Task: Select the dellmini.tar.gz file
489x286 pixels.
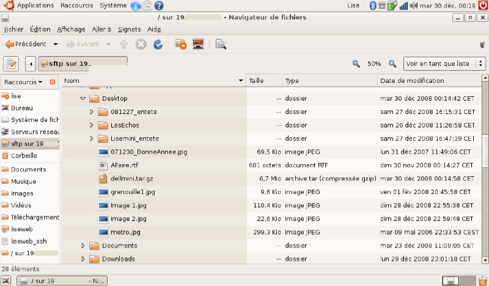Action: (x=133, y=178)
